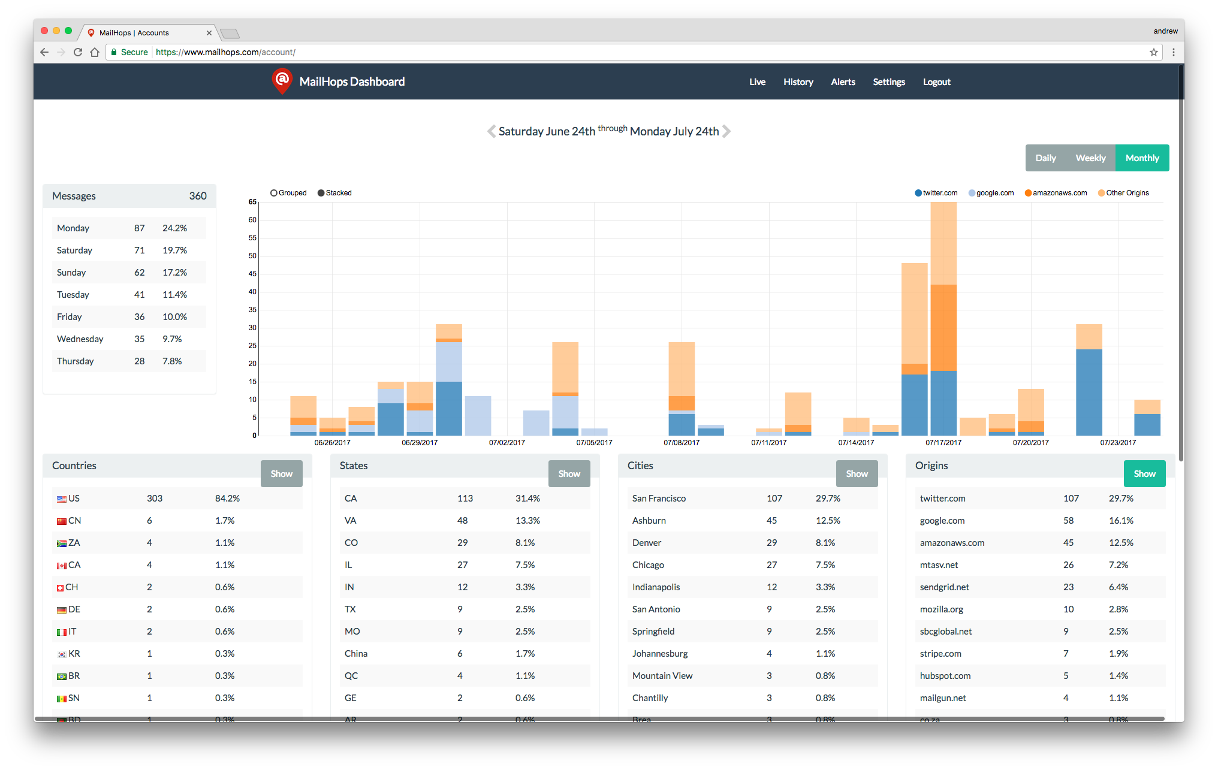Image resolution: width=1218 pixels, height=770 pixels.
Task: Click Thursday row in Messages
Action: [129, 361]
